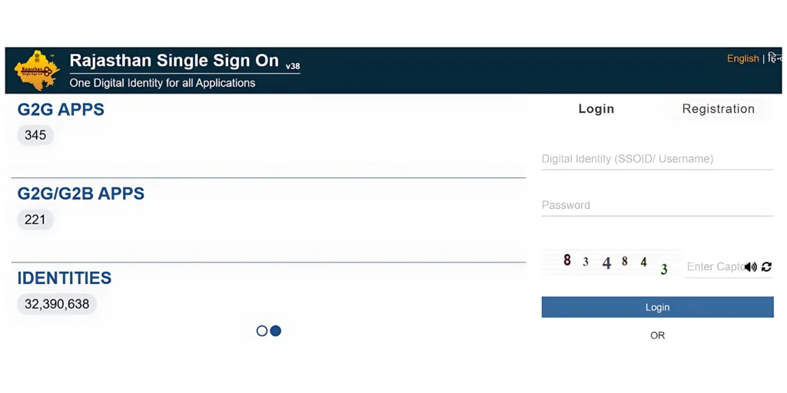Focus the Enter Captcha input box
787x393 pixels.
coord(713,267)
